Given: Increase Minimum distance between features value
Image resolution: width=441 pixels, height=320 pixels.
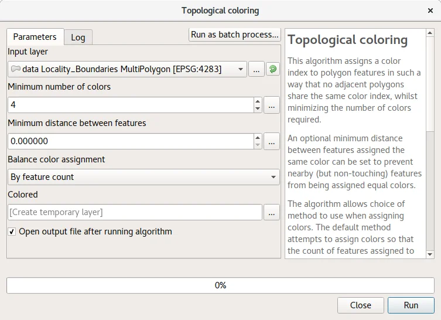Looking at the screenshot, I should click(258, 138).
